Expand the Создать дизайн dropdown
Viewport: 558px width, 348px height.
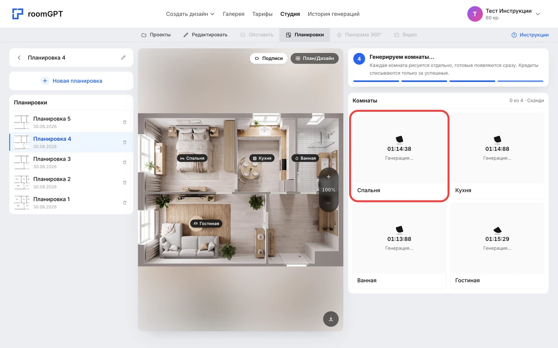coord(190,14)
